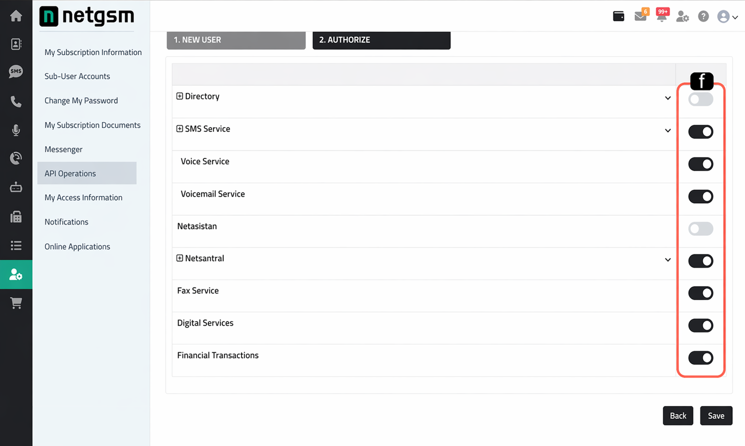The width and height of the screenshot is (745, 446).
Task: Open the phone handset sidebar icon
Action: point(16,102)
